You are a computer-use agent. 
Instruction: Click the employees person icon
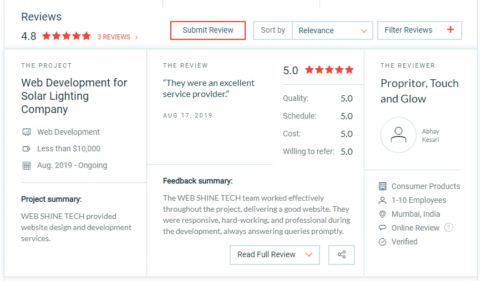[x=382, y=200]
